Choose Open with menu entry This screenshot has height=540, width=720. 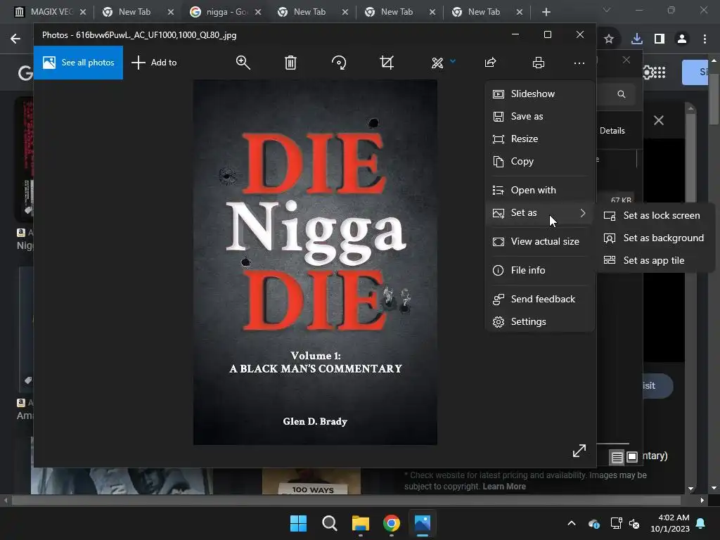(x=540, y=190)
